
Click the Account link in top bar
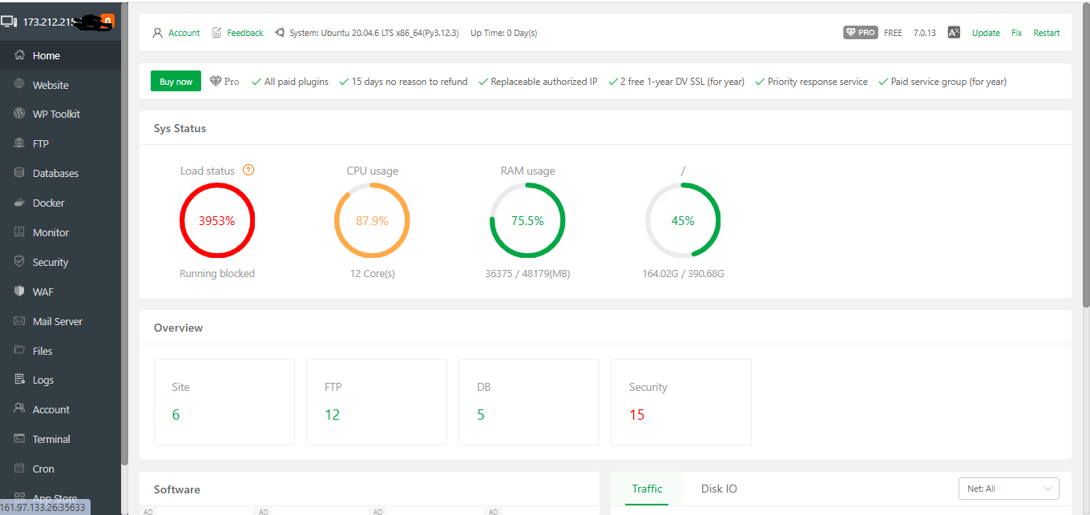tap(184, 33)
